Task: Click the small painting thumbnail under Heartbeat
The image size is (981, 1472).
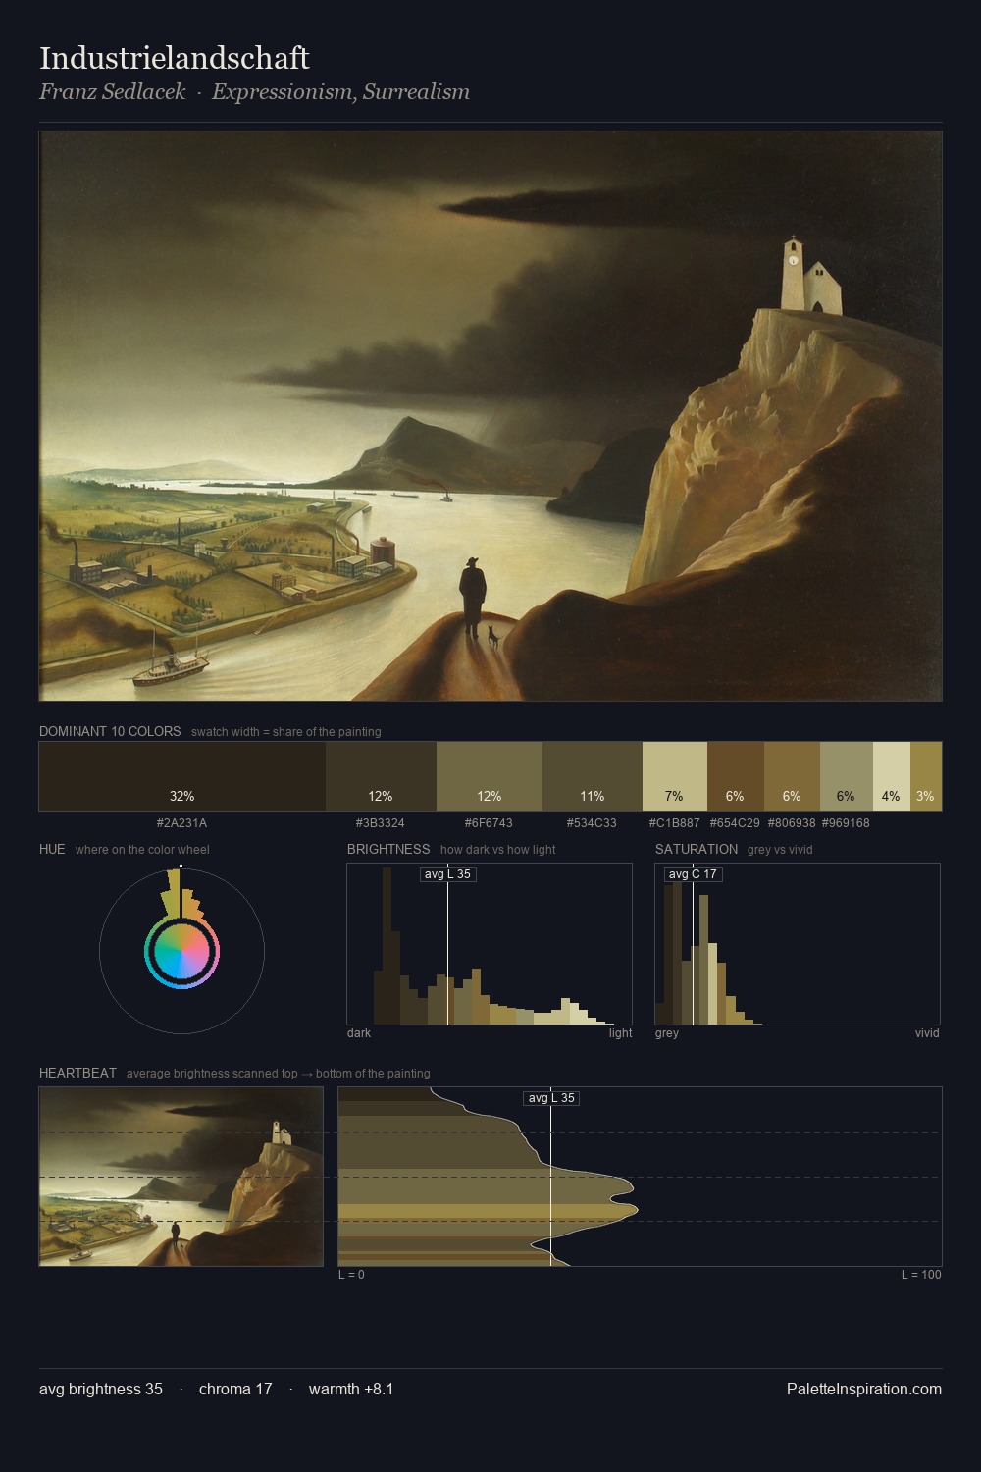Action: pyautogui.click(x=181, y=1177)
